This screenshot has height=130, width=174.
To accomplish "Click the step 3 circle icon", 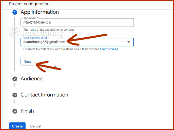I will click(x=15, y=95).
